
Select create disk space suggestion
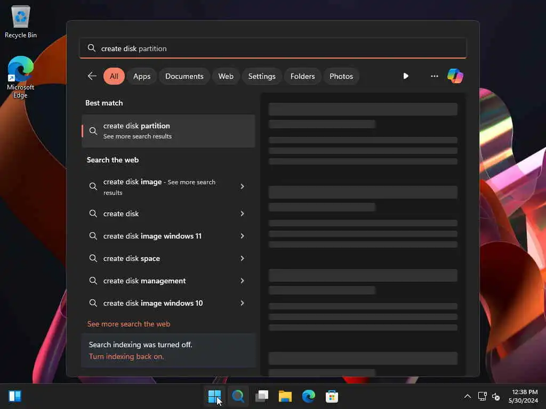pos(168,258)
